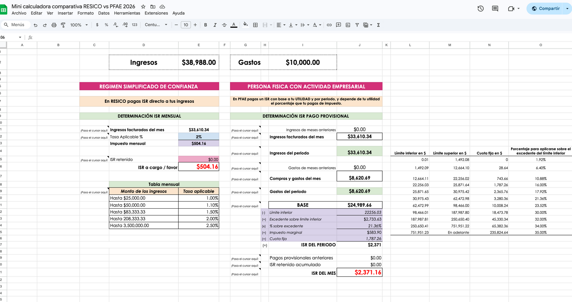Click the Menús search button

pyautogui.click(x=16, y=25)
